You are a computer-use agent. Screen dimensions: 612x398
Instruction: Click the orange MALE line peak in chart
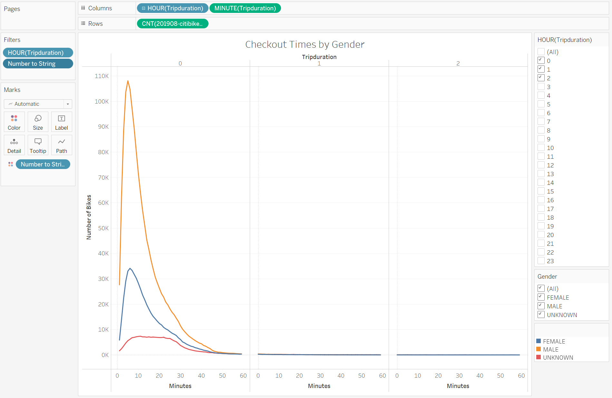pos(128,81)
